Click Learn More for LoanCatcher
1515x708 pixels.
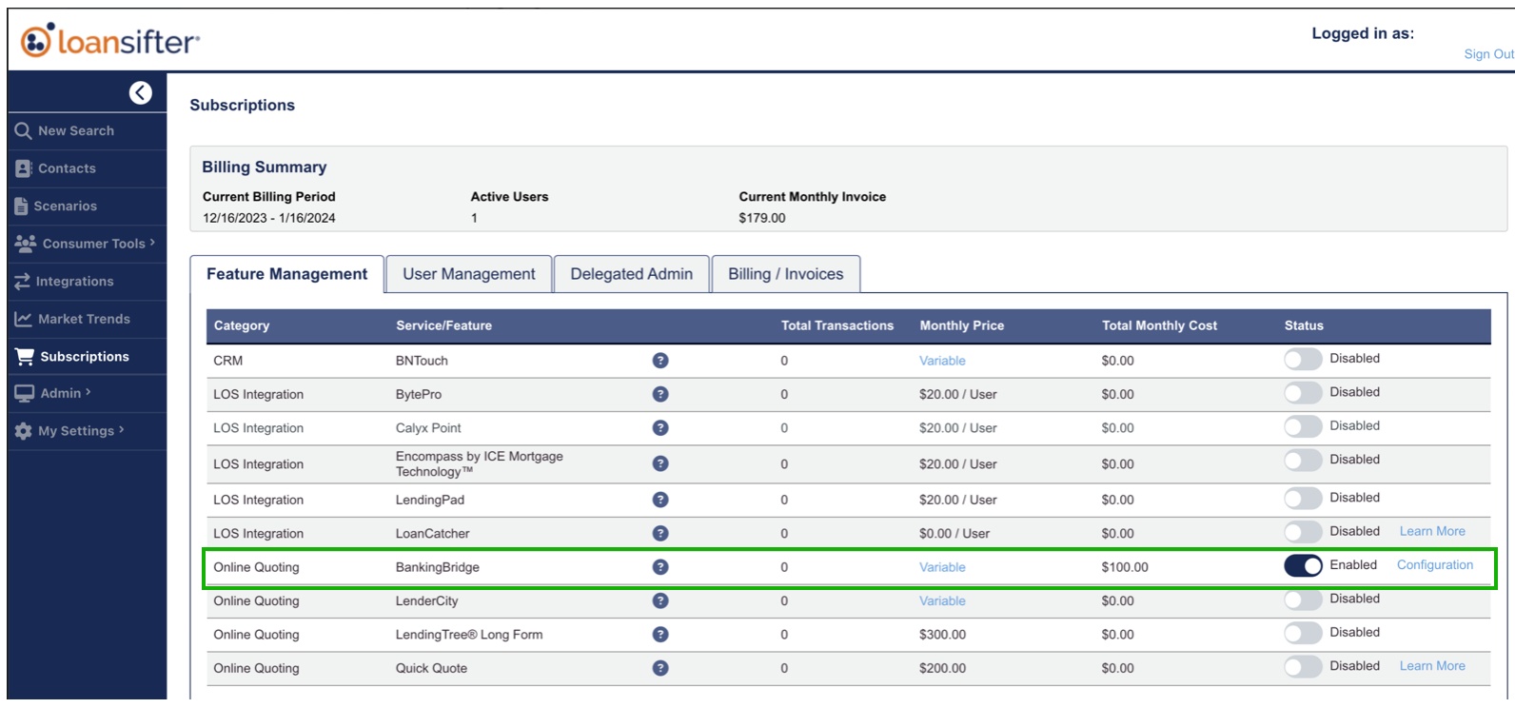1432,531
